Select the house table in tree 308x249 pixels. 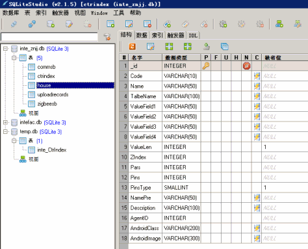[75, 85]
